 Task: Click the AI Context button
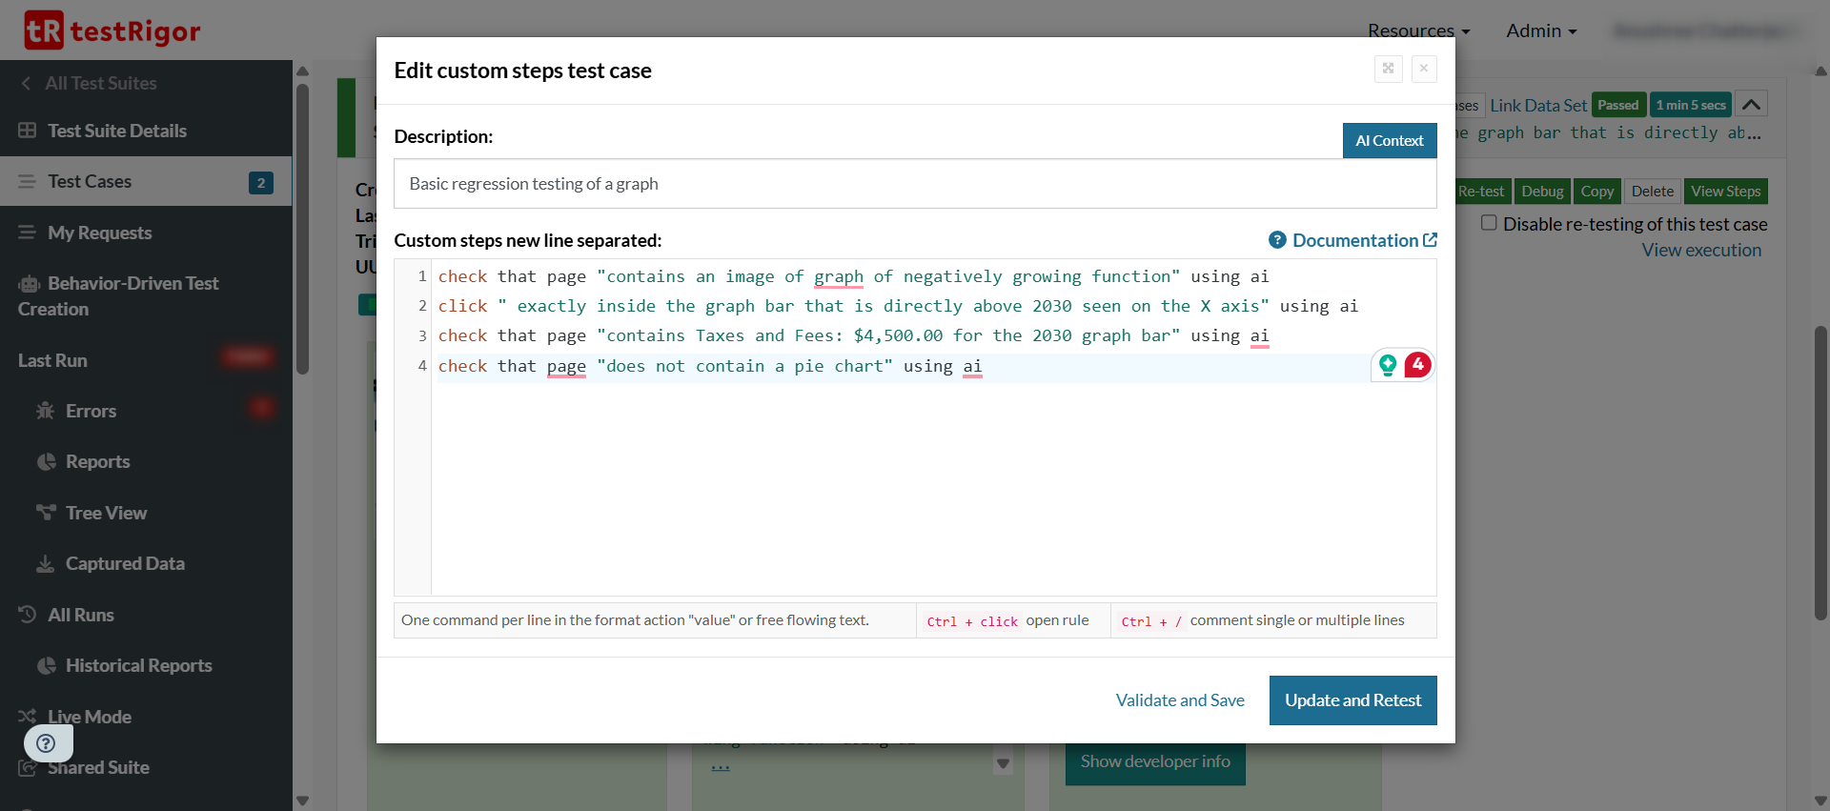click(1389, 141)
